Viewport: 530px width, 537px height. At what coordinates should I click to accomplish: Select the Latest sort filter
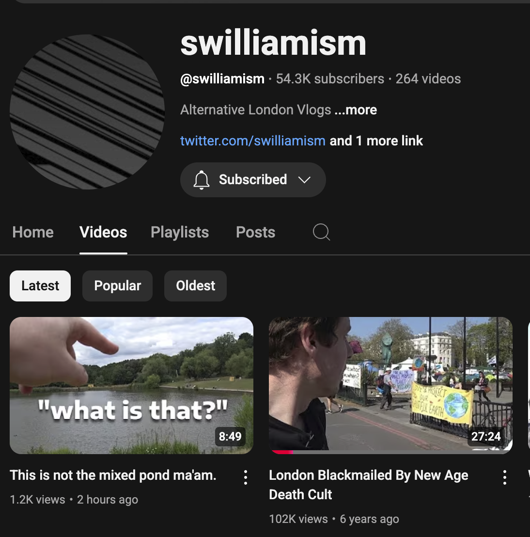pyautogui.click(x=40, y=286)
